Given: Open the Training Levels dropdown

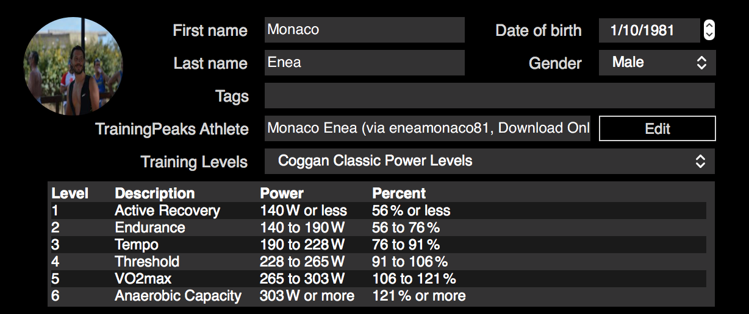Looking at the screenshot, I should point(489,161).
